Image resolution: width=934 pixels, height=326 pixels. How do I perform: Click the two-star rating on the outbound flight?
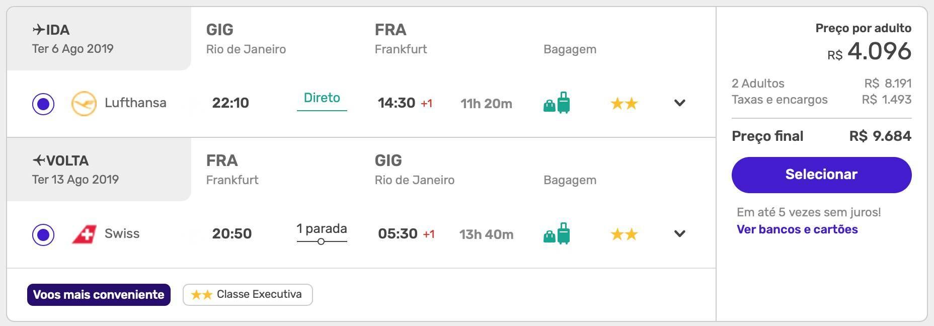click(x=624, y=104)
